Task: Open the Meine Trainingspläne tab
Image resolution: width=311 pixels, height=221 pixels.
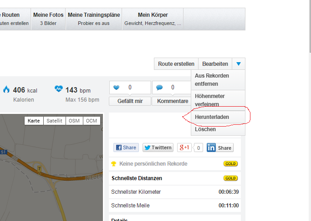Action: coord(94,19)
